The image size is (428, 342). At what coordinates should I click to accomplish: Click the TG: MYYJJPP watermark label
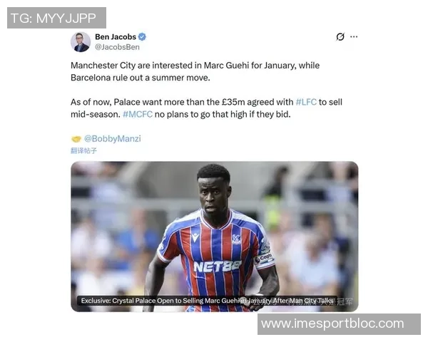coord(56,18)
